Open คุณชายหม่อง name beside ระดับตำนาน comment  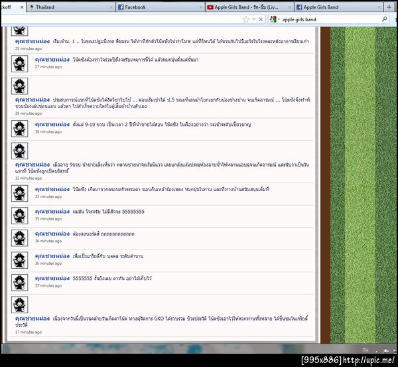pos(52,256)
